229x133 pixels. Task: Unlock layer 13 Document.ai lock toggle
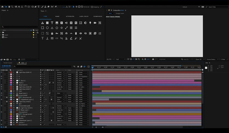coord(7,97)
